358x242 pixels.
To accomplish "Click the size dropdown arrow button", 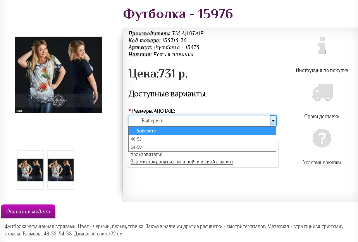I will pyautogui.click(x=273, y=121).
